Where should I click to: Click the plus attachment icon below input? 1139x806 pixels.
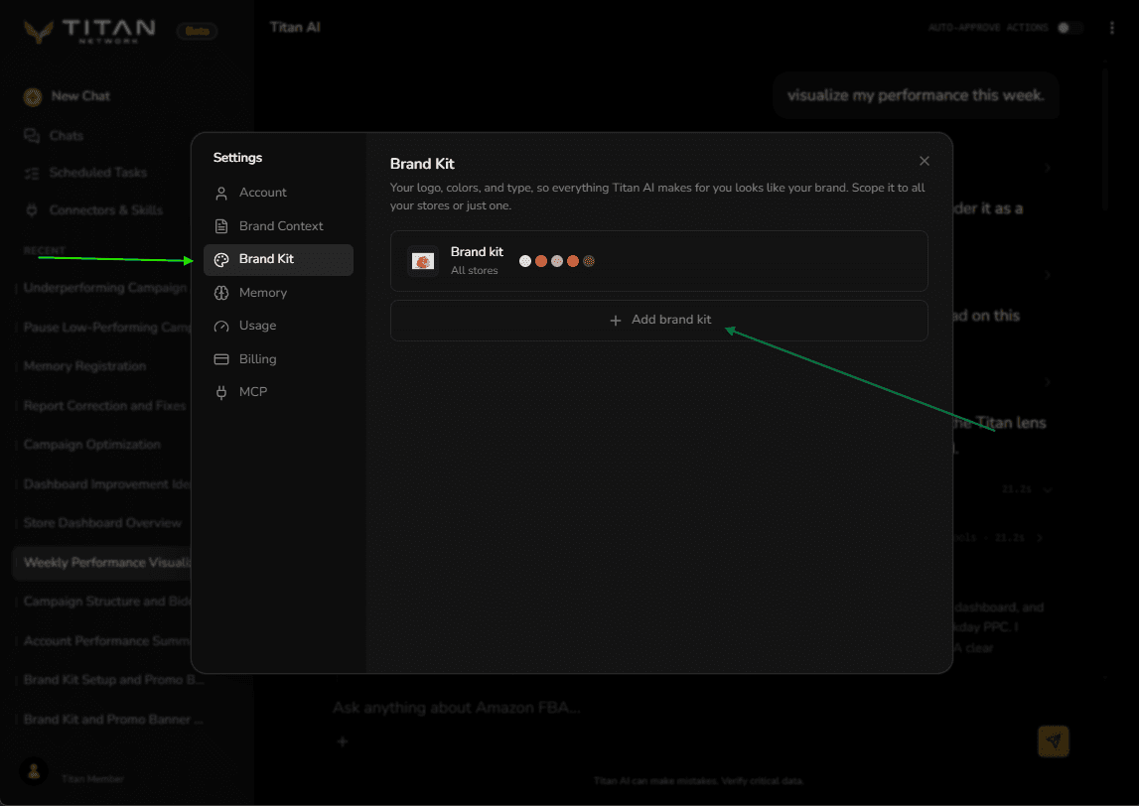(343, 742)
